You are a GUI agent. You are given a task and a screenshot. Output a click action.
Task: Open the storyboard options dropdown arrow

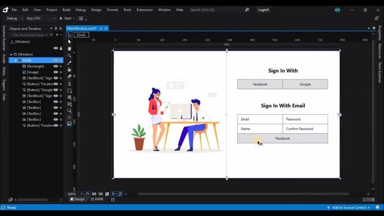point(61,35)
